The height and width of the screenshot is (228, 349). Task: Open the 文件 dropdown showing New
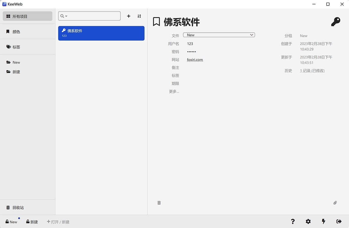pos(219,35)
